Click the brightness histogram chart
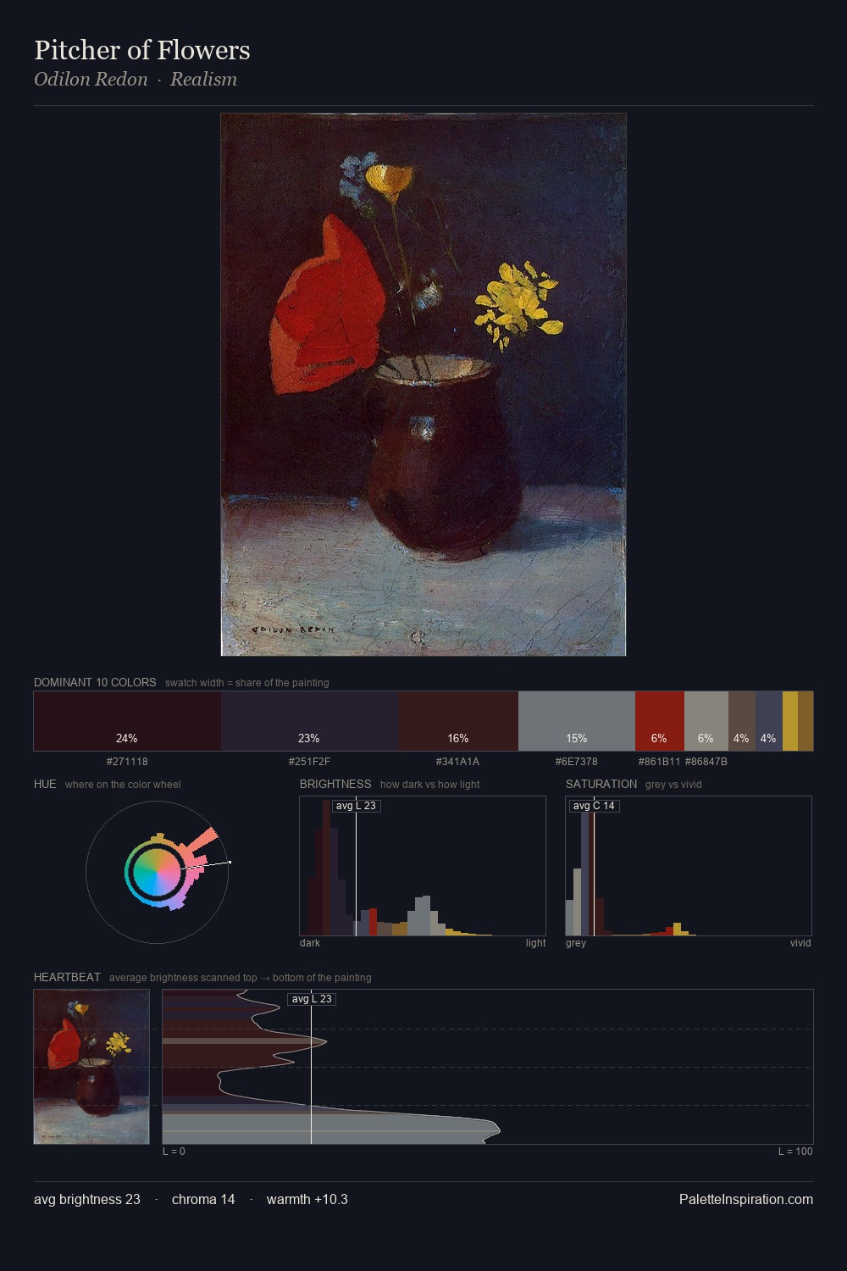The image size is (847, 1271). coord(423,866)
